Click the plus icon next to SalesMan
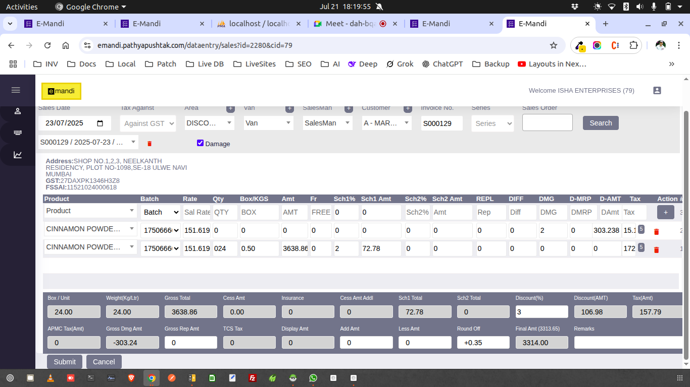Viewport: 690px width, 387px height. [x=349, y=108]
